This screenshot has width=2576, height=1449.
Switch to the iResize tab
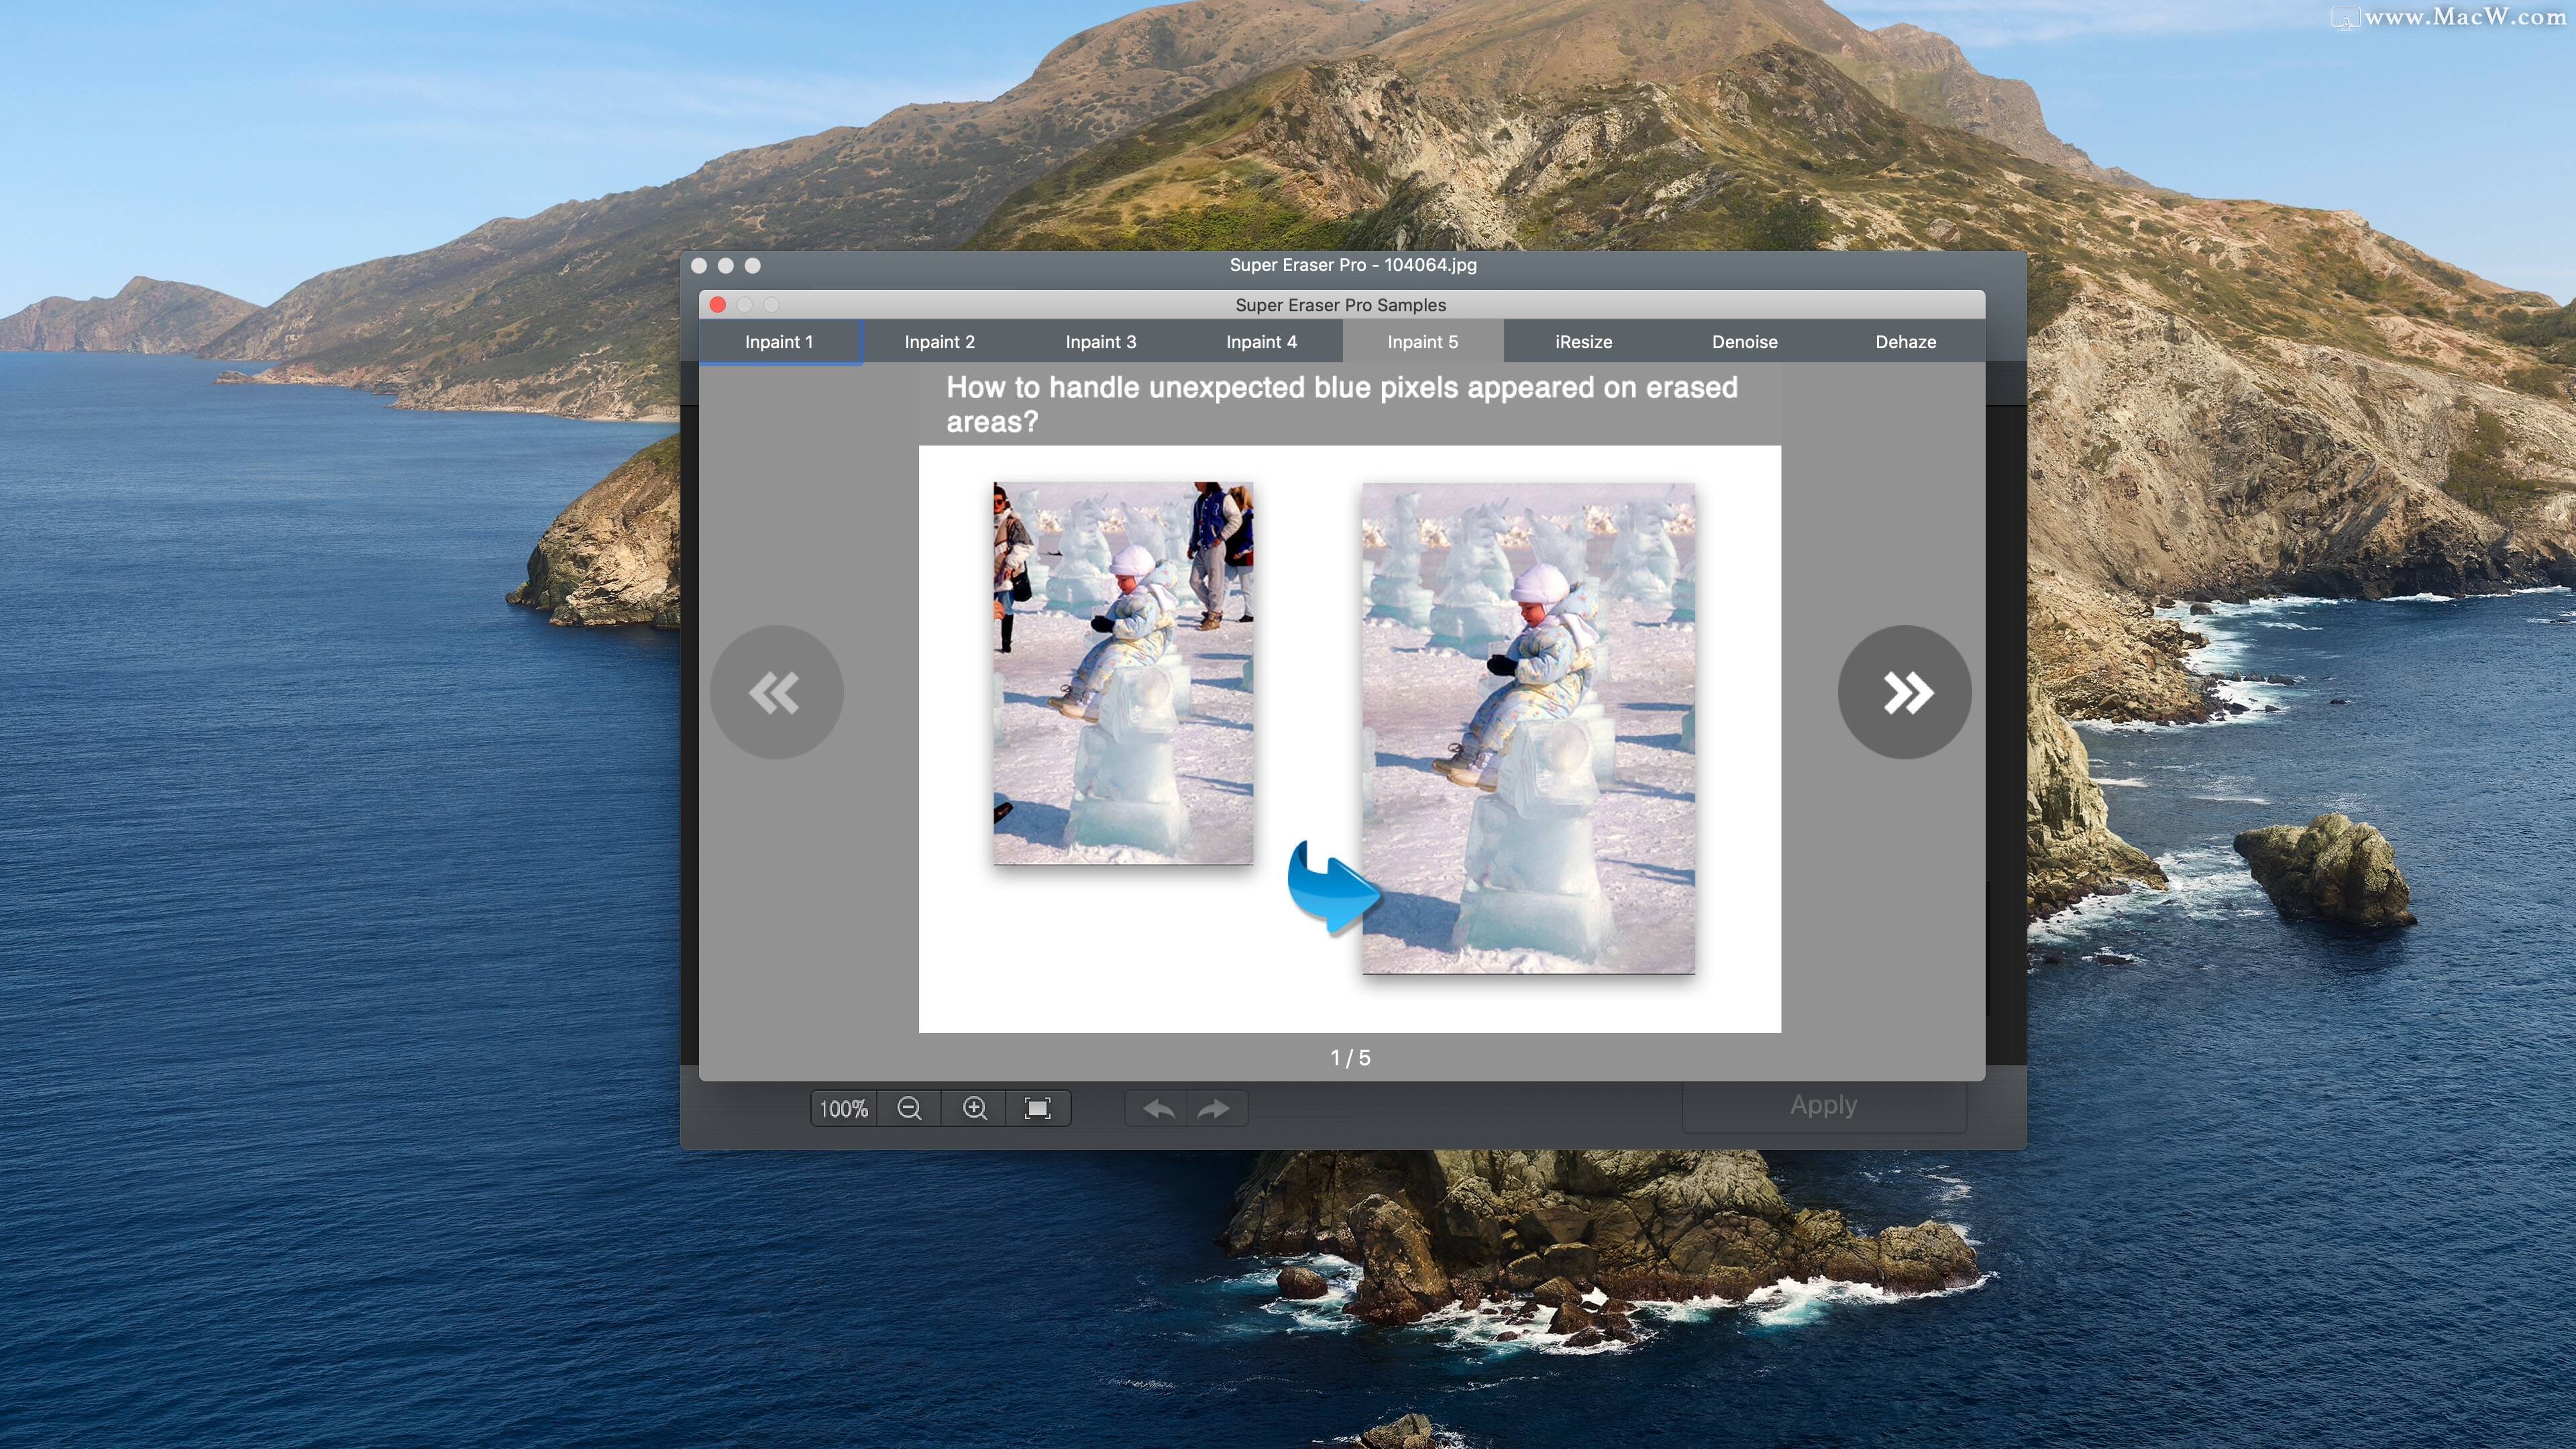click(x=1583, y=342)
